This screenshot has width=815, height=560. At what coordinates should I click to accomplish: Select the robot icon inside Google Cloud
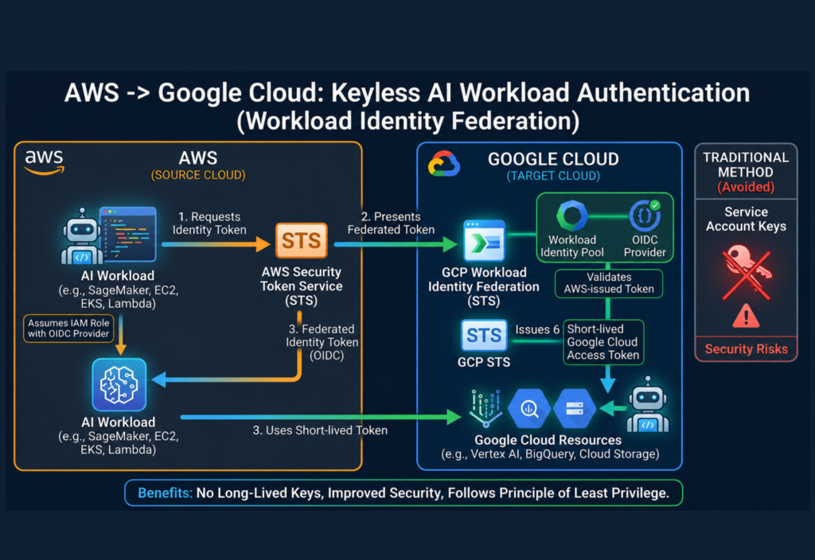click(648, 405)
